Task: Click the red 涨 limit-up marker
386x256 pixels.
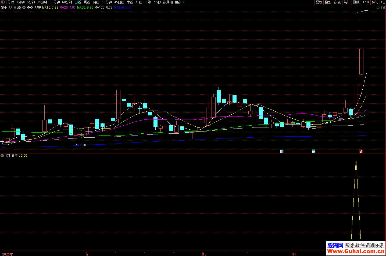Action: pos(361,151)
